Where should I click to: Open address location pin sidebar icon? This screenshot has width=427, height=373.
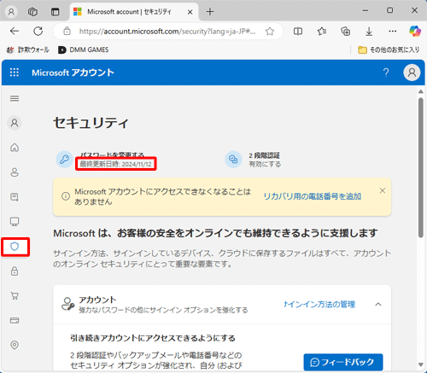pos(15,345)
